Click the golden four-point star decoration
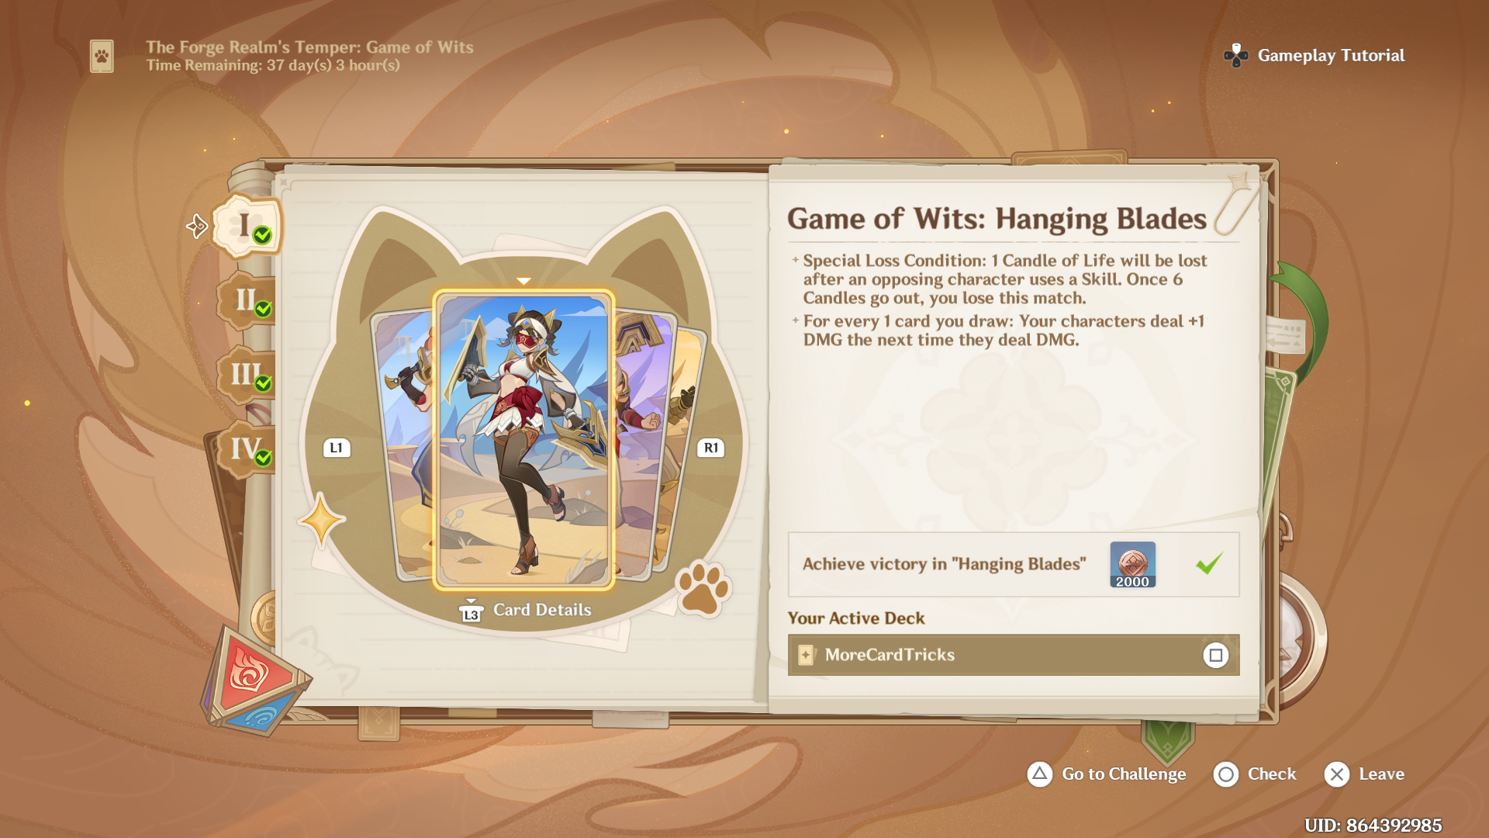 pos(321,519)
